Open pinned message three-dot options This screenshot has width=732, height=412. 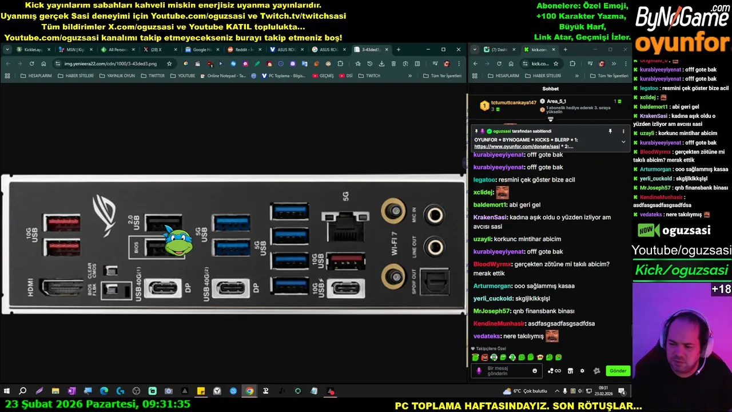pos(623,131)
